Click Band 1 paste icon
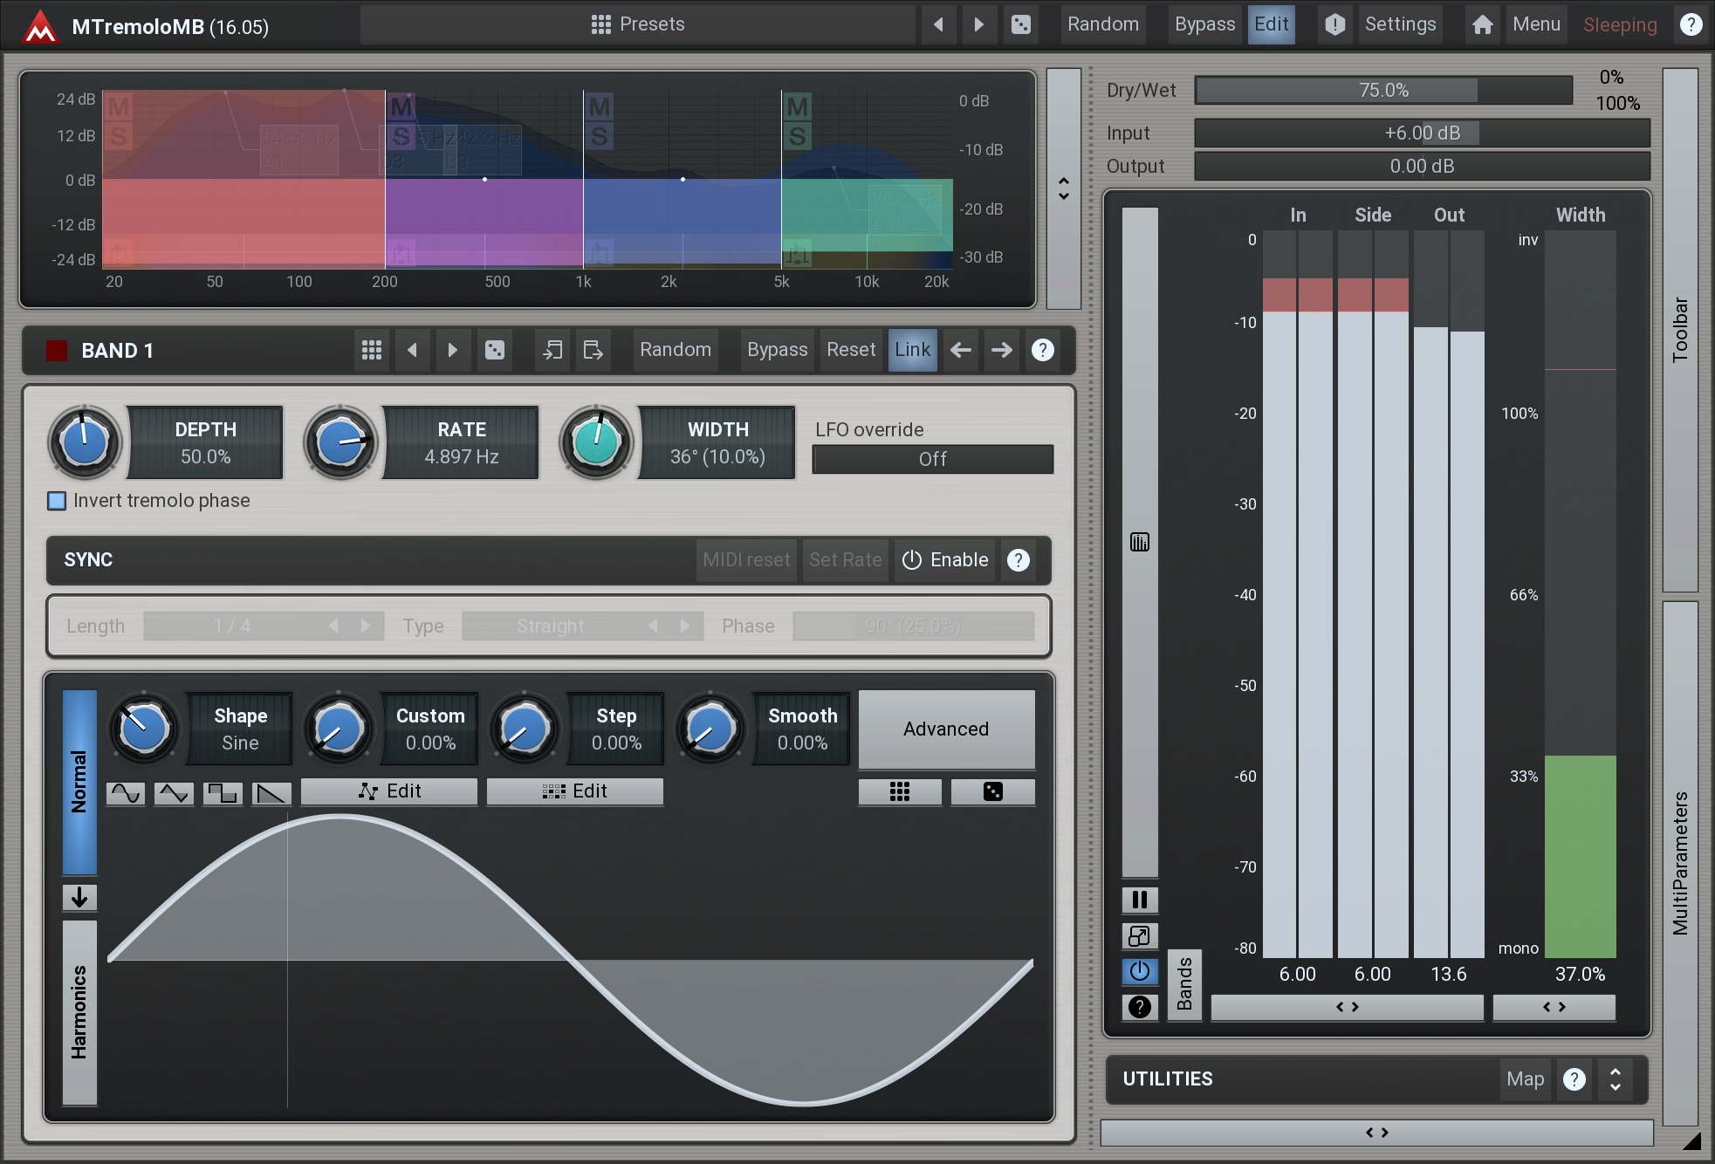The image size is (1715, 1164). click(593, 350)
